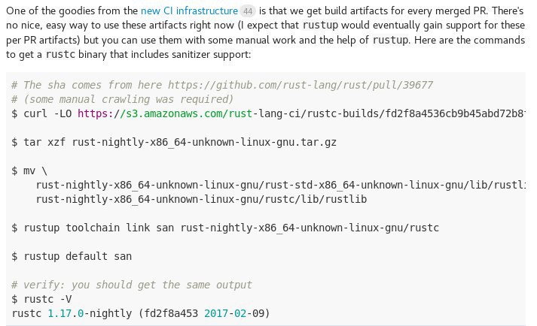Click the 2017-02 date in rustc output

point(225,313)
